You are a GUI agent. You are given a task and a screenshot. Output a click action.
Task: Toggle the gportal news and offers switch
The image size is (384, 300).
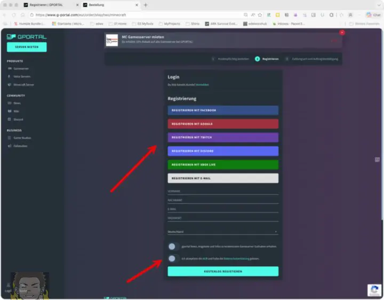pyautogui.click(x=173, y=247)
